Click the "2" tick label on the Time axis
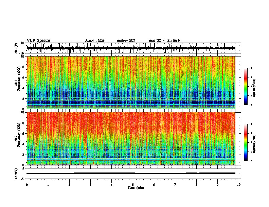269x207 pixels. coord(69,185)
